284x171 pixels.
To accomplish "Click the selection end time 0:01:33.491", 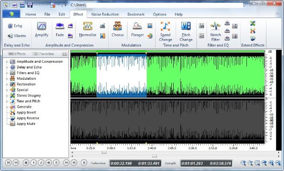I will coord(149,163).
